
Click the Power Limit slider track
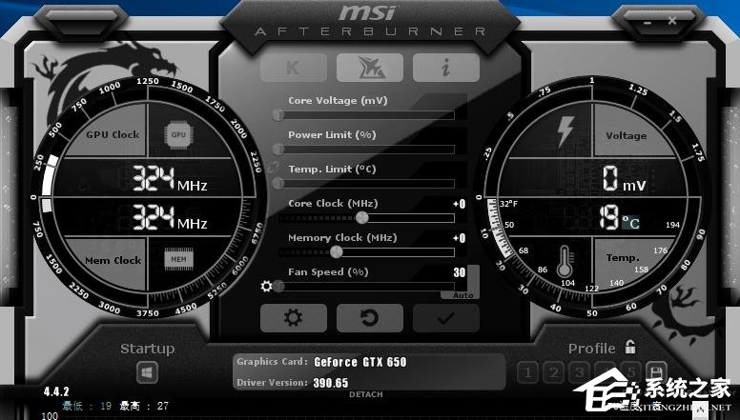(x=367, y=150)
